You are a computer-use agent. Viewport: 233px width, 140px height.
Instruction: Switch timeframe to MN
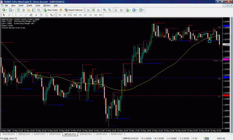click(101, 15)
